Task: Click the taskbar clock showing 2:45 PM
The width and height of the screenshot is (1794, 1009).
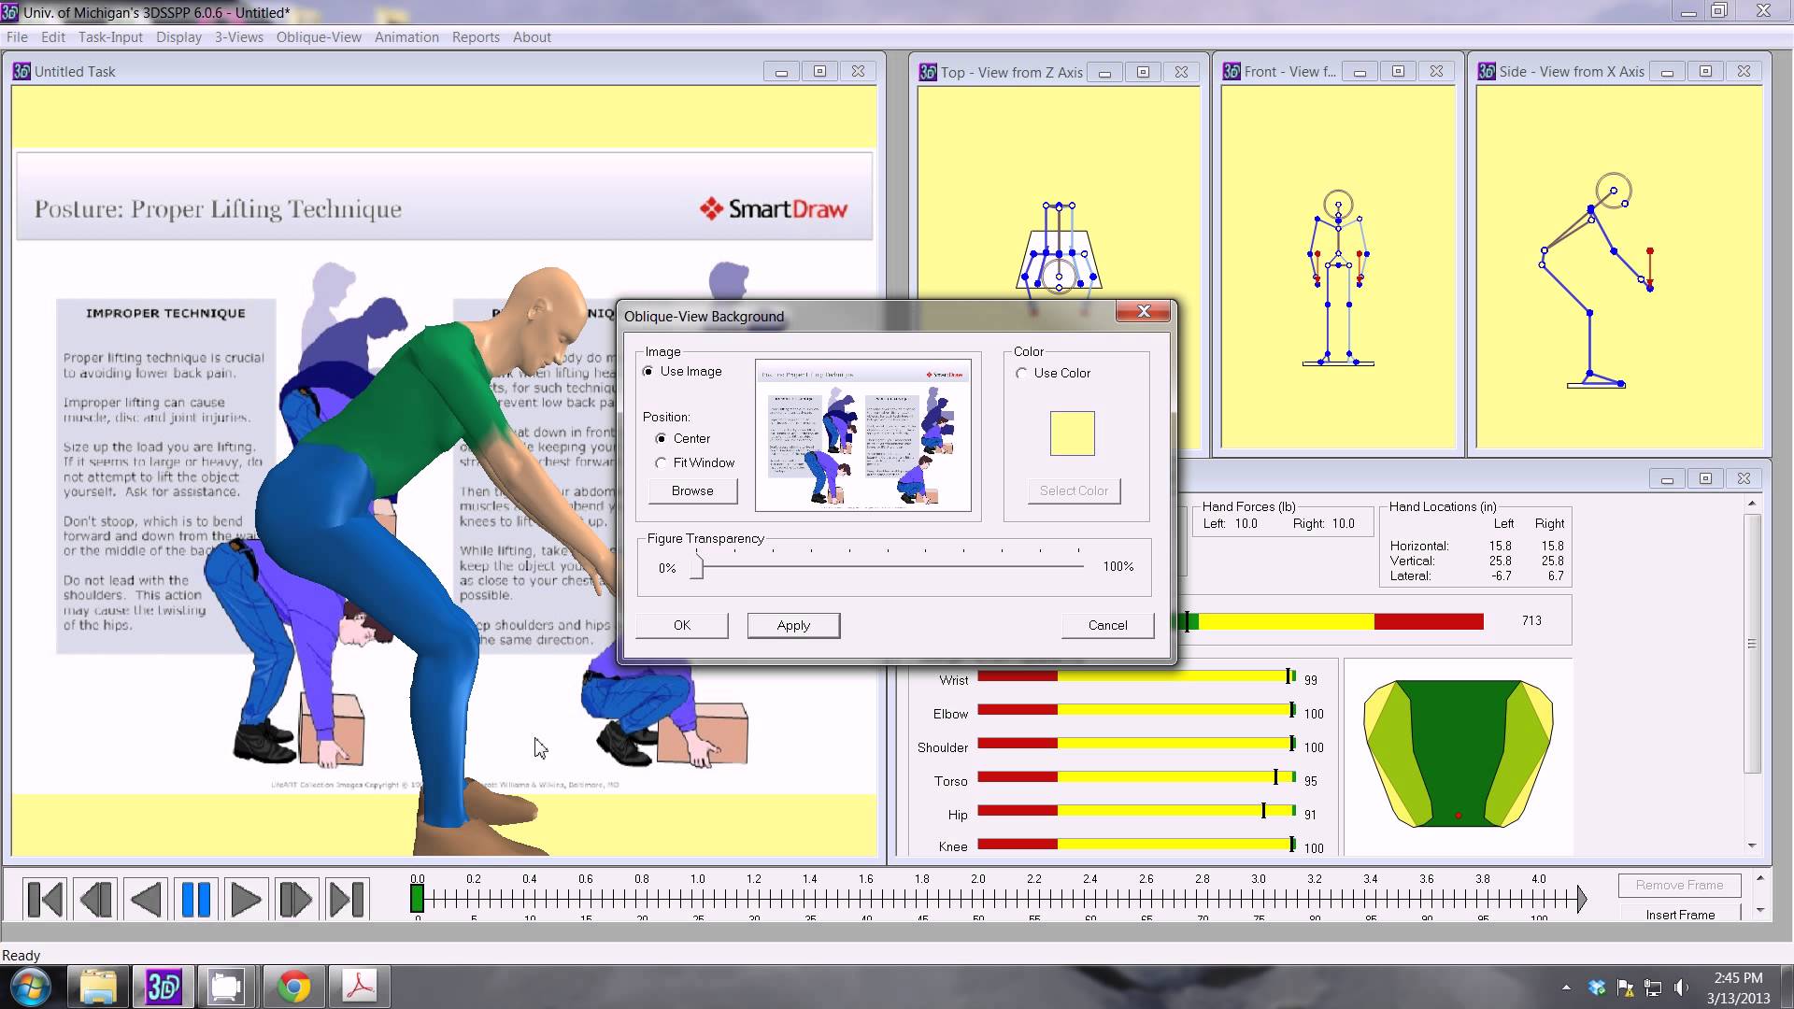Action: (1738, 978)
